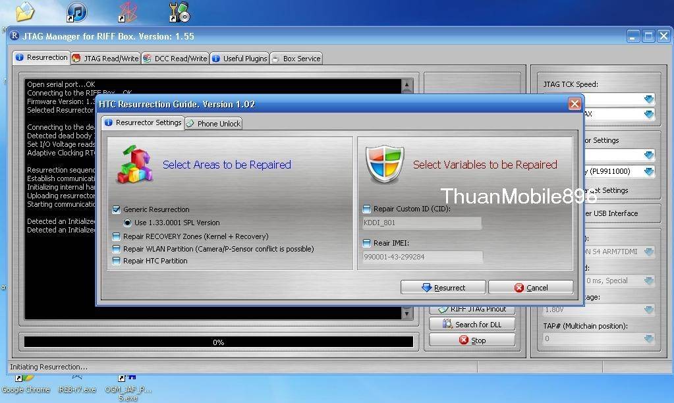Open the music note shortcut on desktop
The width and height of the screenshot is (674, 403).
77,12
